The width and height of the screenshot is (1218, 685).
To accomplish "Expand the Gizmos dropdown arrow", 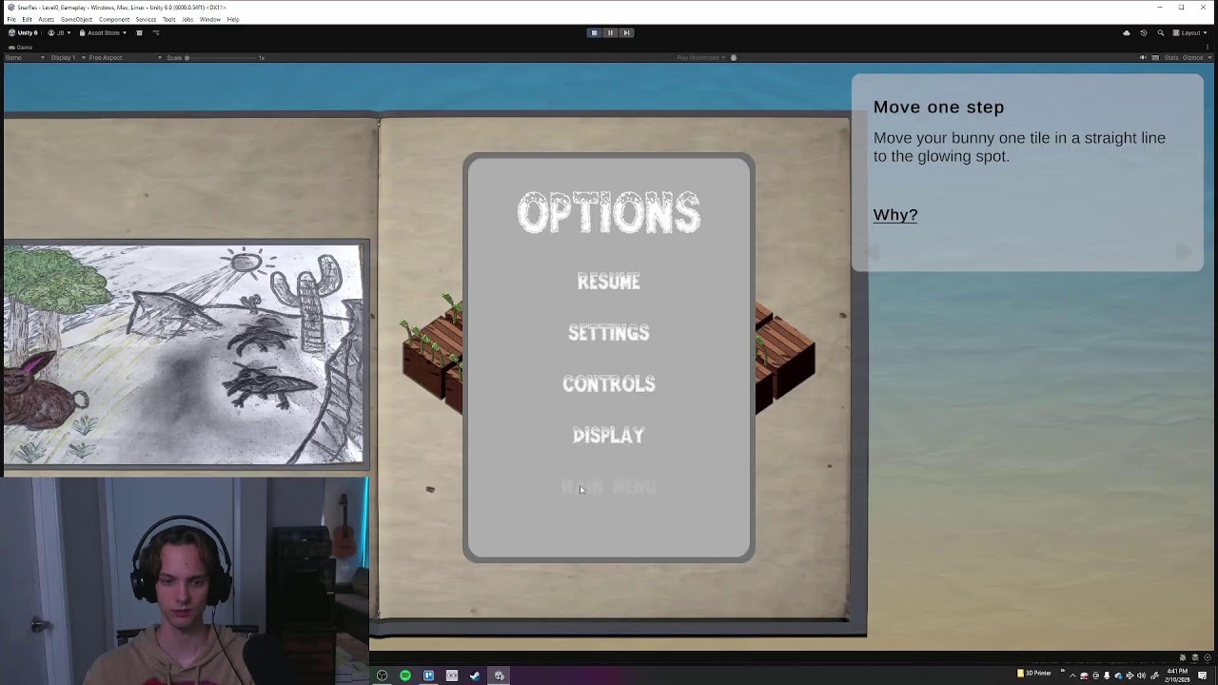I will pyautogui.click(x=1209, y=57).
